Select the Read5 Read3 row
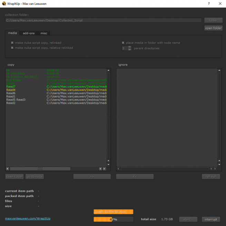This screenshot has height=226, width=226. pos(56,100)
